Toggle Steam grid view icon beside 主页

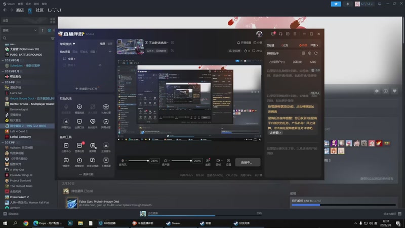click(53, 20)
